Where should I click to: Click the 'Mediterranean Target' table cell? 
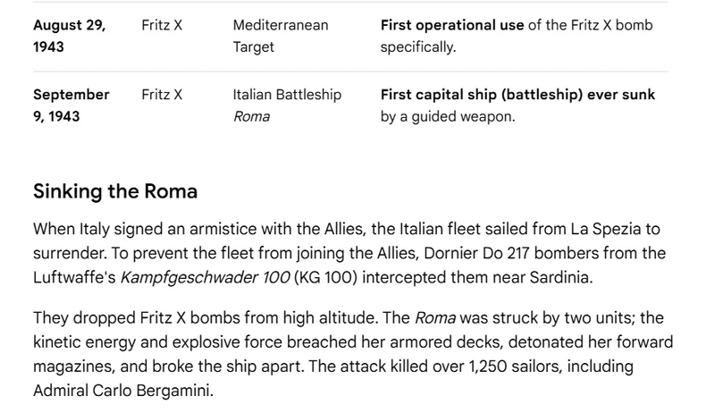[281, 36]
